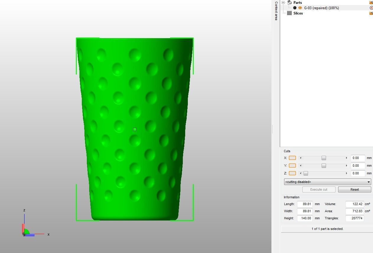This screenshot has height=253, width=373.
Task: Click black status dot beside G-03
Action: tap(295, 8)
